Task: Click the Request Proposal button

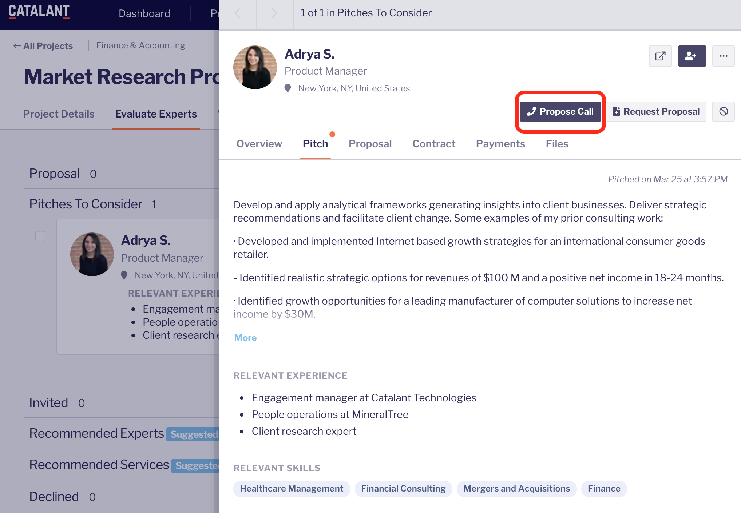Action: (x=656, y=111)
